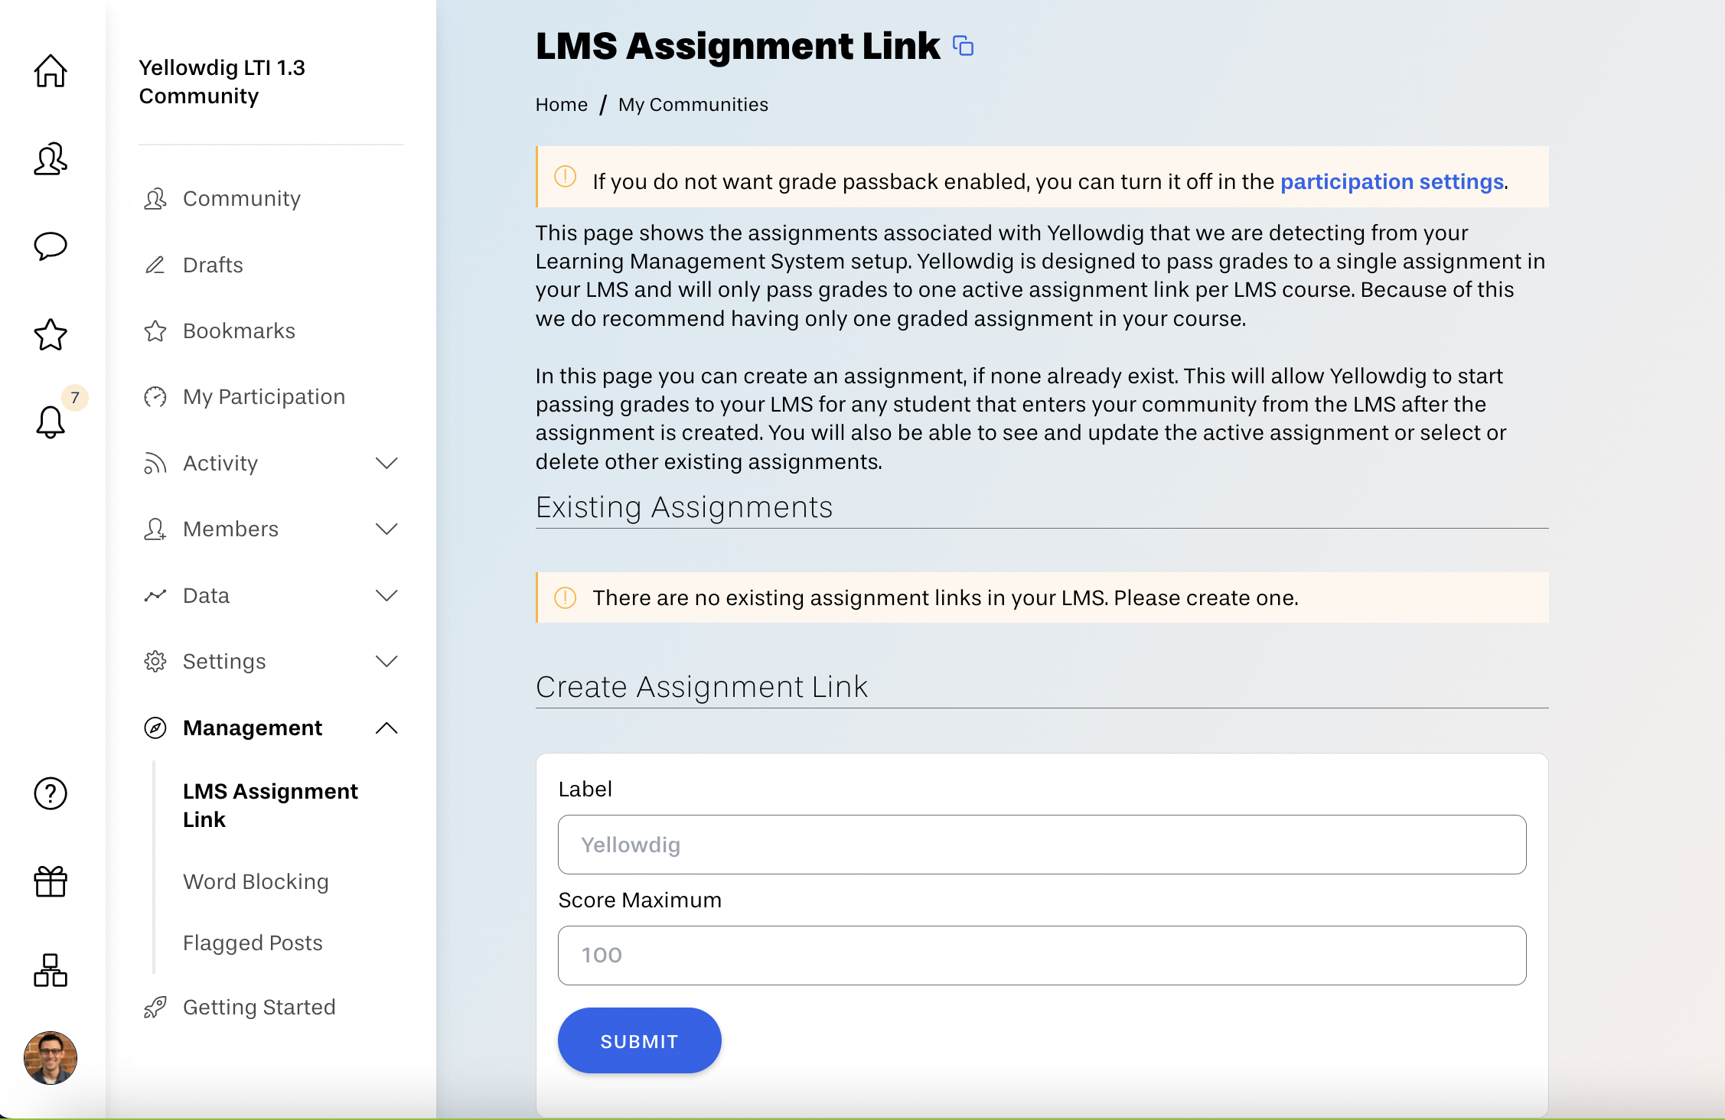Click the Existing Assignments heading
The image size is (1725, 1120).
pyautogui.click(x=684, y=506)
